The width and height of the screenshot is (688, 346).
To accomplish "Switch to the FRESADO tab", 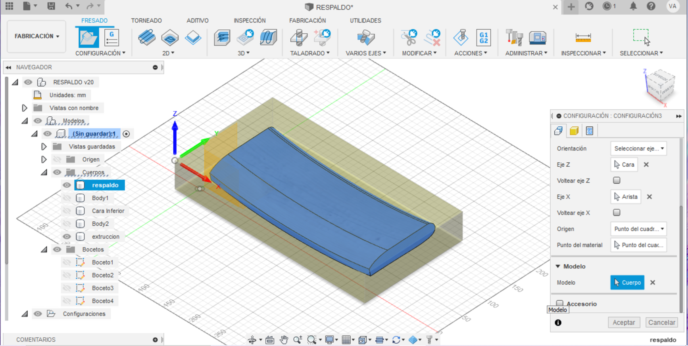I will (x=94, y=21).
